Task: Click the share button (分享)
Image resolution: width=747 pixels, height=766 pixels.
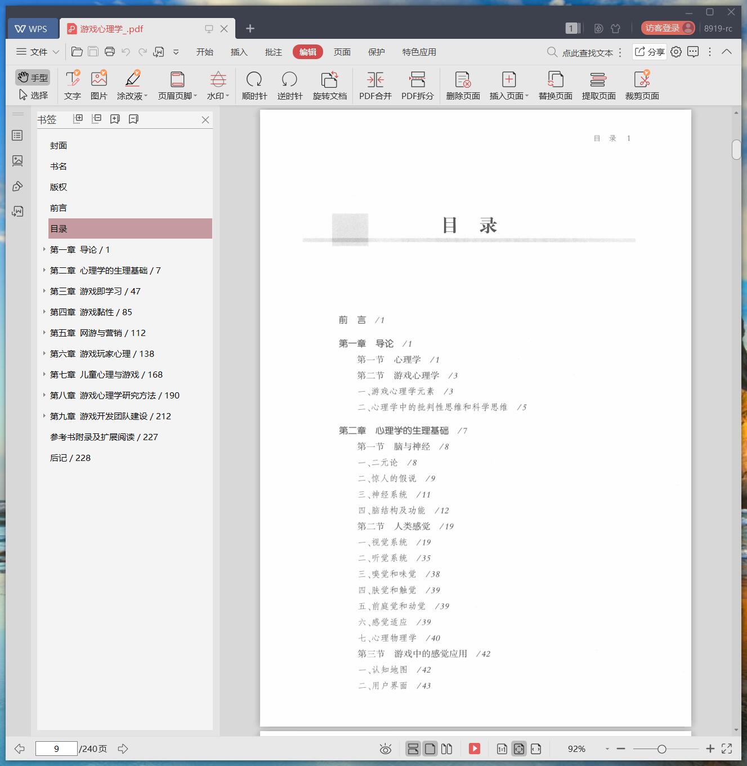Action: [650, 52]
